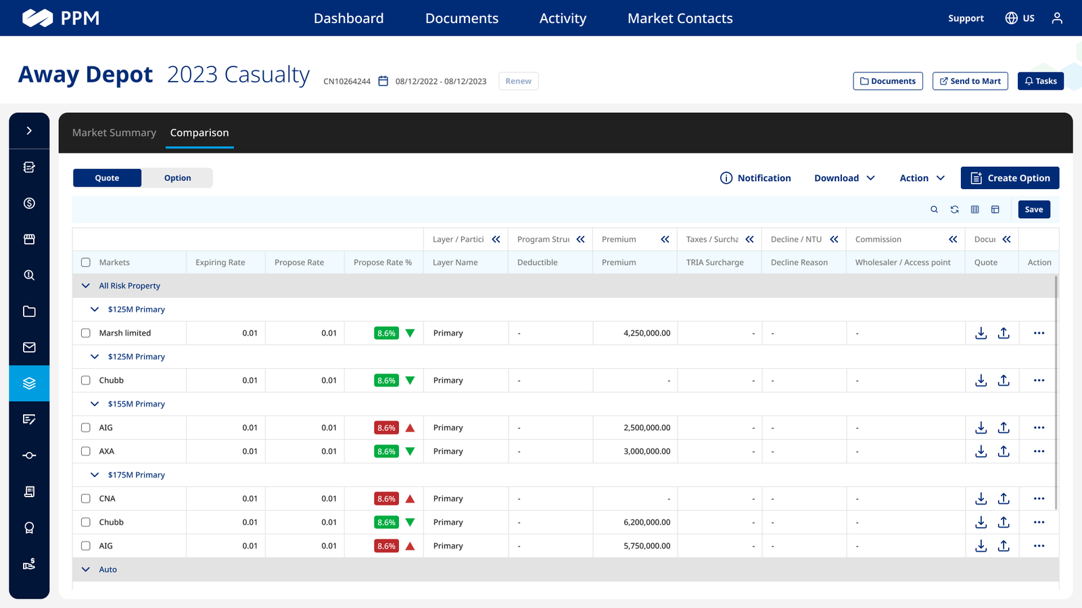The width and height of the screenshot is (1082, 608).
Task: Collapse the $175M Primary layer group
Action: pos(95,475)
